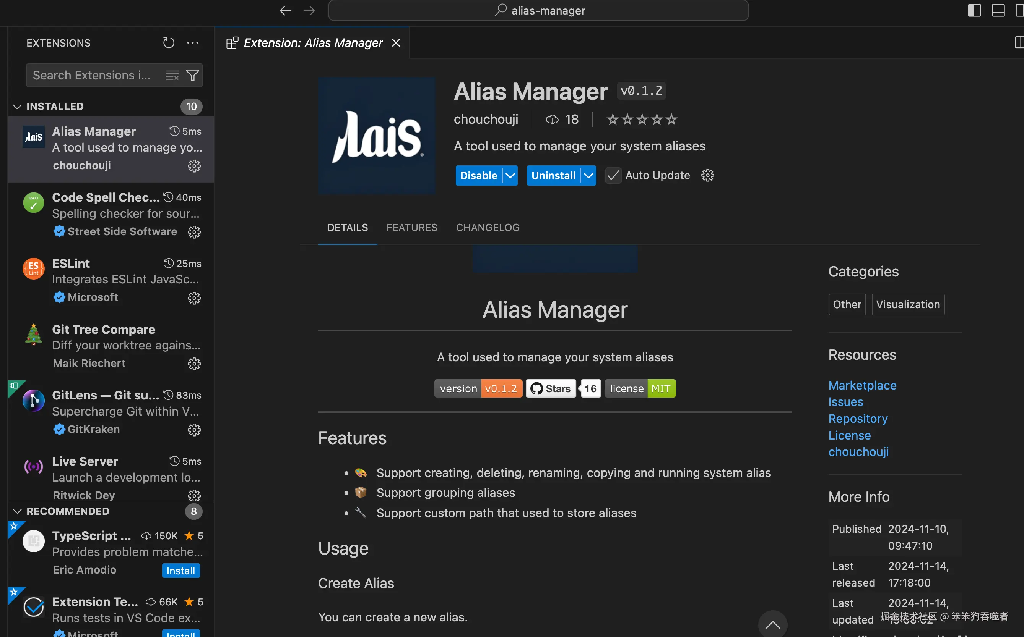Click the navigate back arrow
The height and width of the screenshot is (637, 1024).
pos(286,11)
